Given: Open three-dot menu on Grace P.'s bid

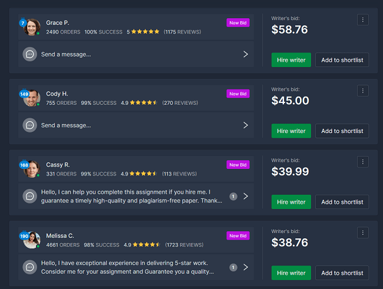Looking at the screenshot, I should click(x=362, y=20).
